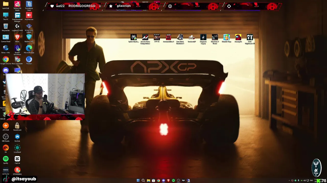Launch Little Nightmares III game icon
327x183 pixels.
pos(250,39)
